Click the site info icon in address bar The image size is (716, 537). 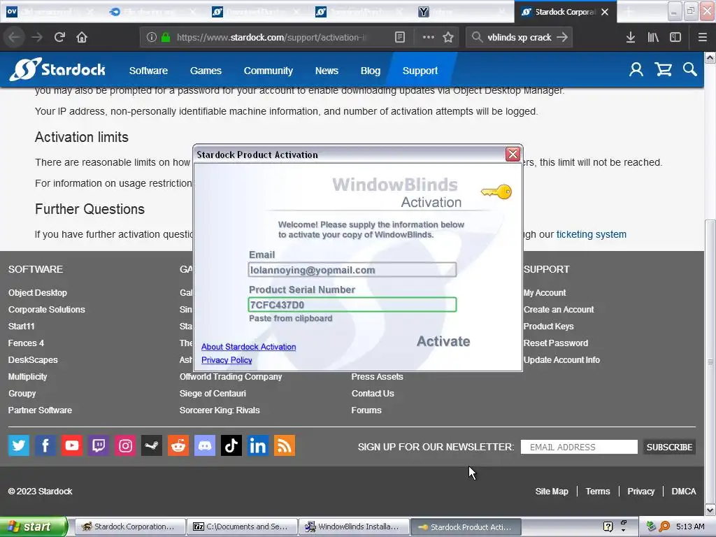tap(152, 37)
